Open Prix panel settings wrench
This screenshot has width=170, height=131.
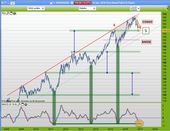8,13
